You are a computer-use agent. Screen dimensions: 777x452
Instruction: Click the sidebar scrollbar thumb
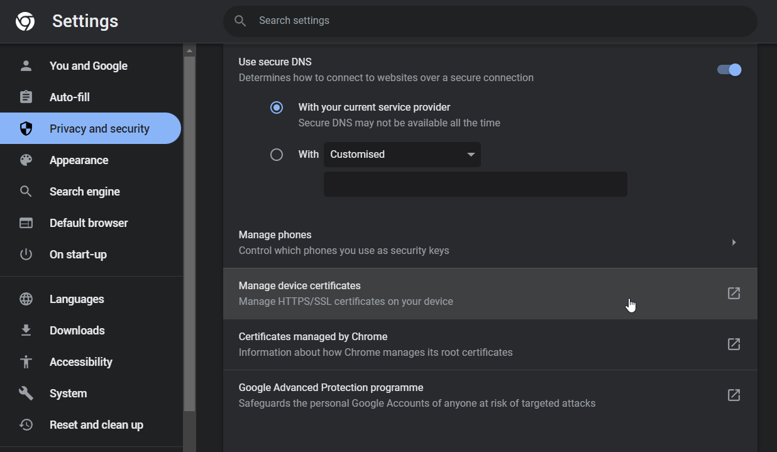coord(189,234)
